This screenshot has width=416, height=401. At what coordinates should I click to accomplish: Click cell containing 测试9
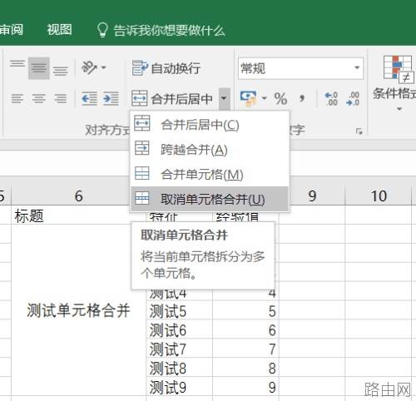click(179, 387)
